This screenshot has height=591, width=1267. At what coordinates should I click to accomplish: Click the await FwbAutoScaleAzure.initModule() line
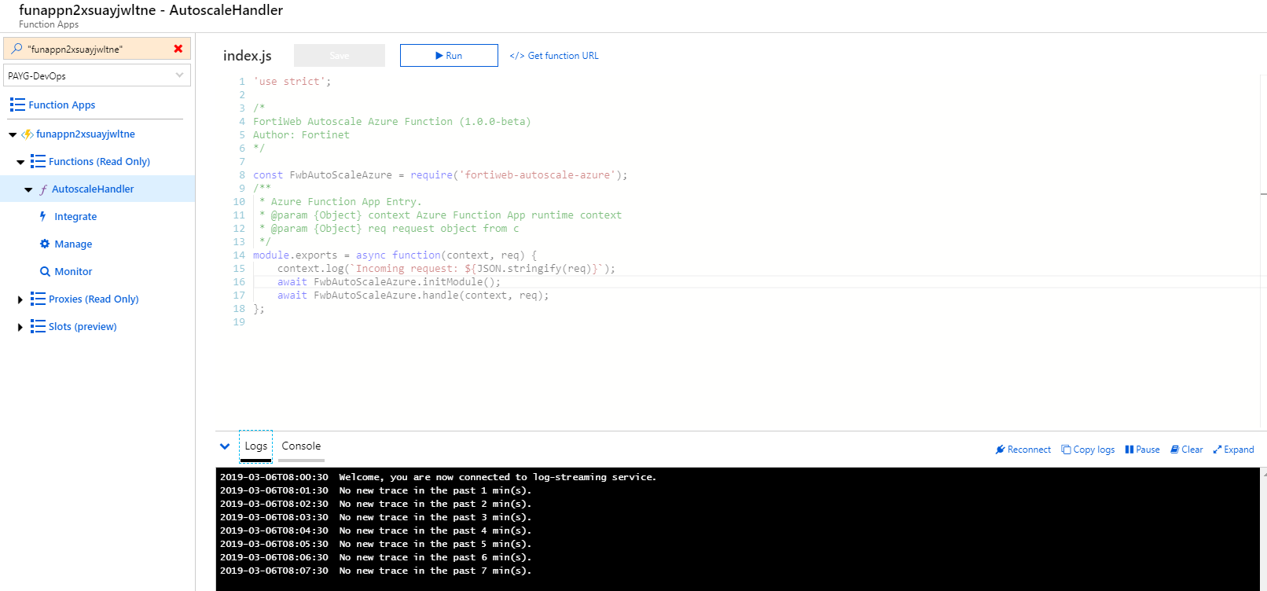(388, 282)
